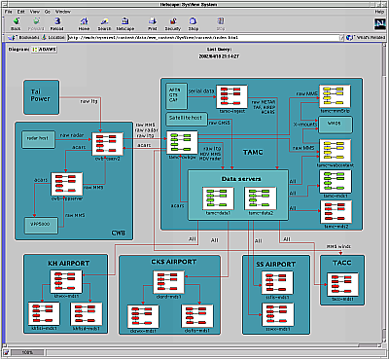Viewport: 389px width, 359px height.
Task: Select lower-right CKS AIRPORT host icon
Action: (197, 316)
